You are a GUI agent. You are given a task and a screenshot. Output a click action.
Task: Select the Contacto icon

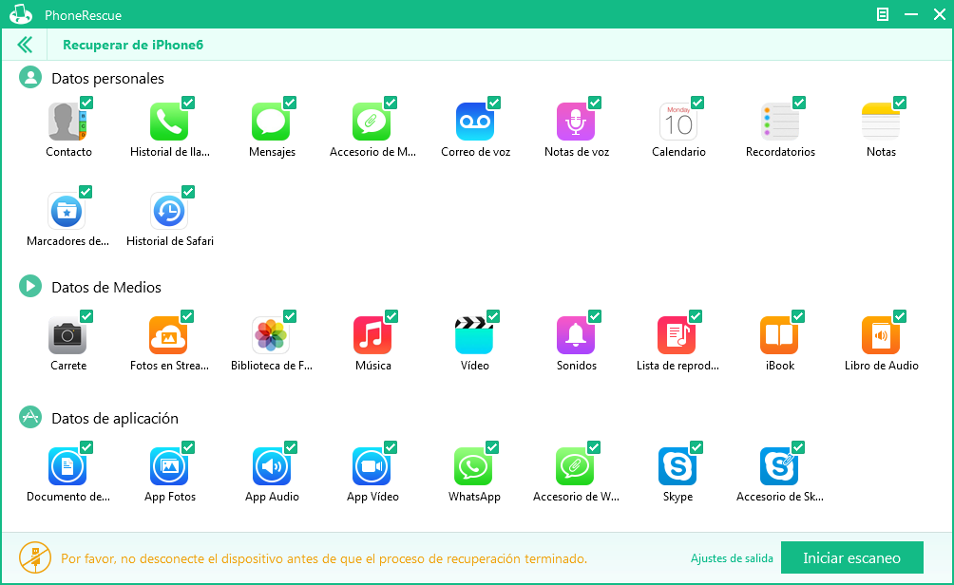67,122
